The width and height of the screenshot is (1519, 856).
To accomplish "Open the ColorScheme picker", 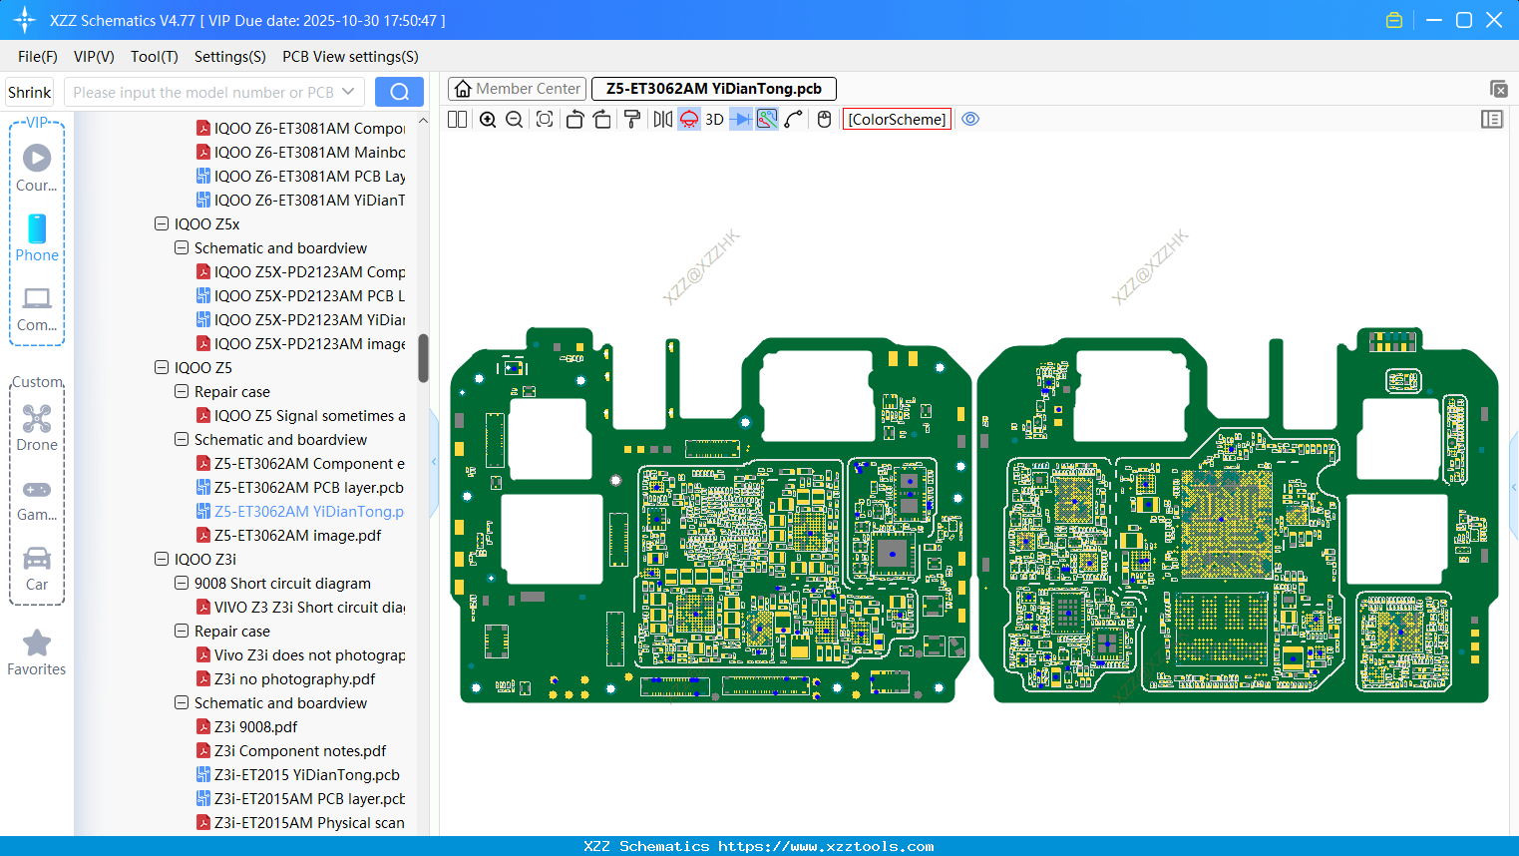I will (x=897, y=120).
